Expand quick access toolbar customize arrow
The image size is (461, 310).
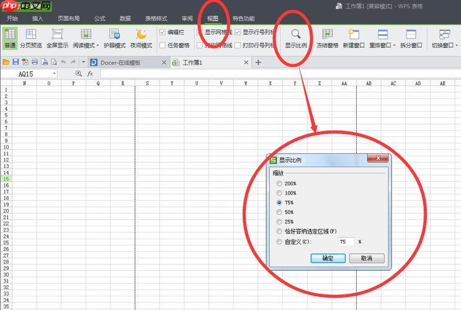coord(84,62)
